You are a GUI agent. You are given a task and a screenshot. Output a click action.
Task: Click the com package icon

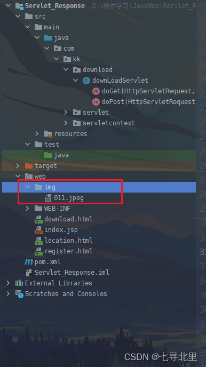58,48
